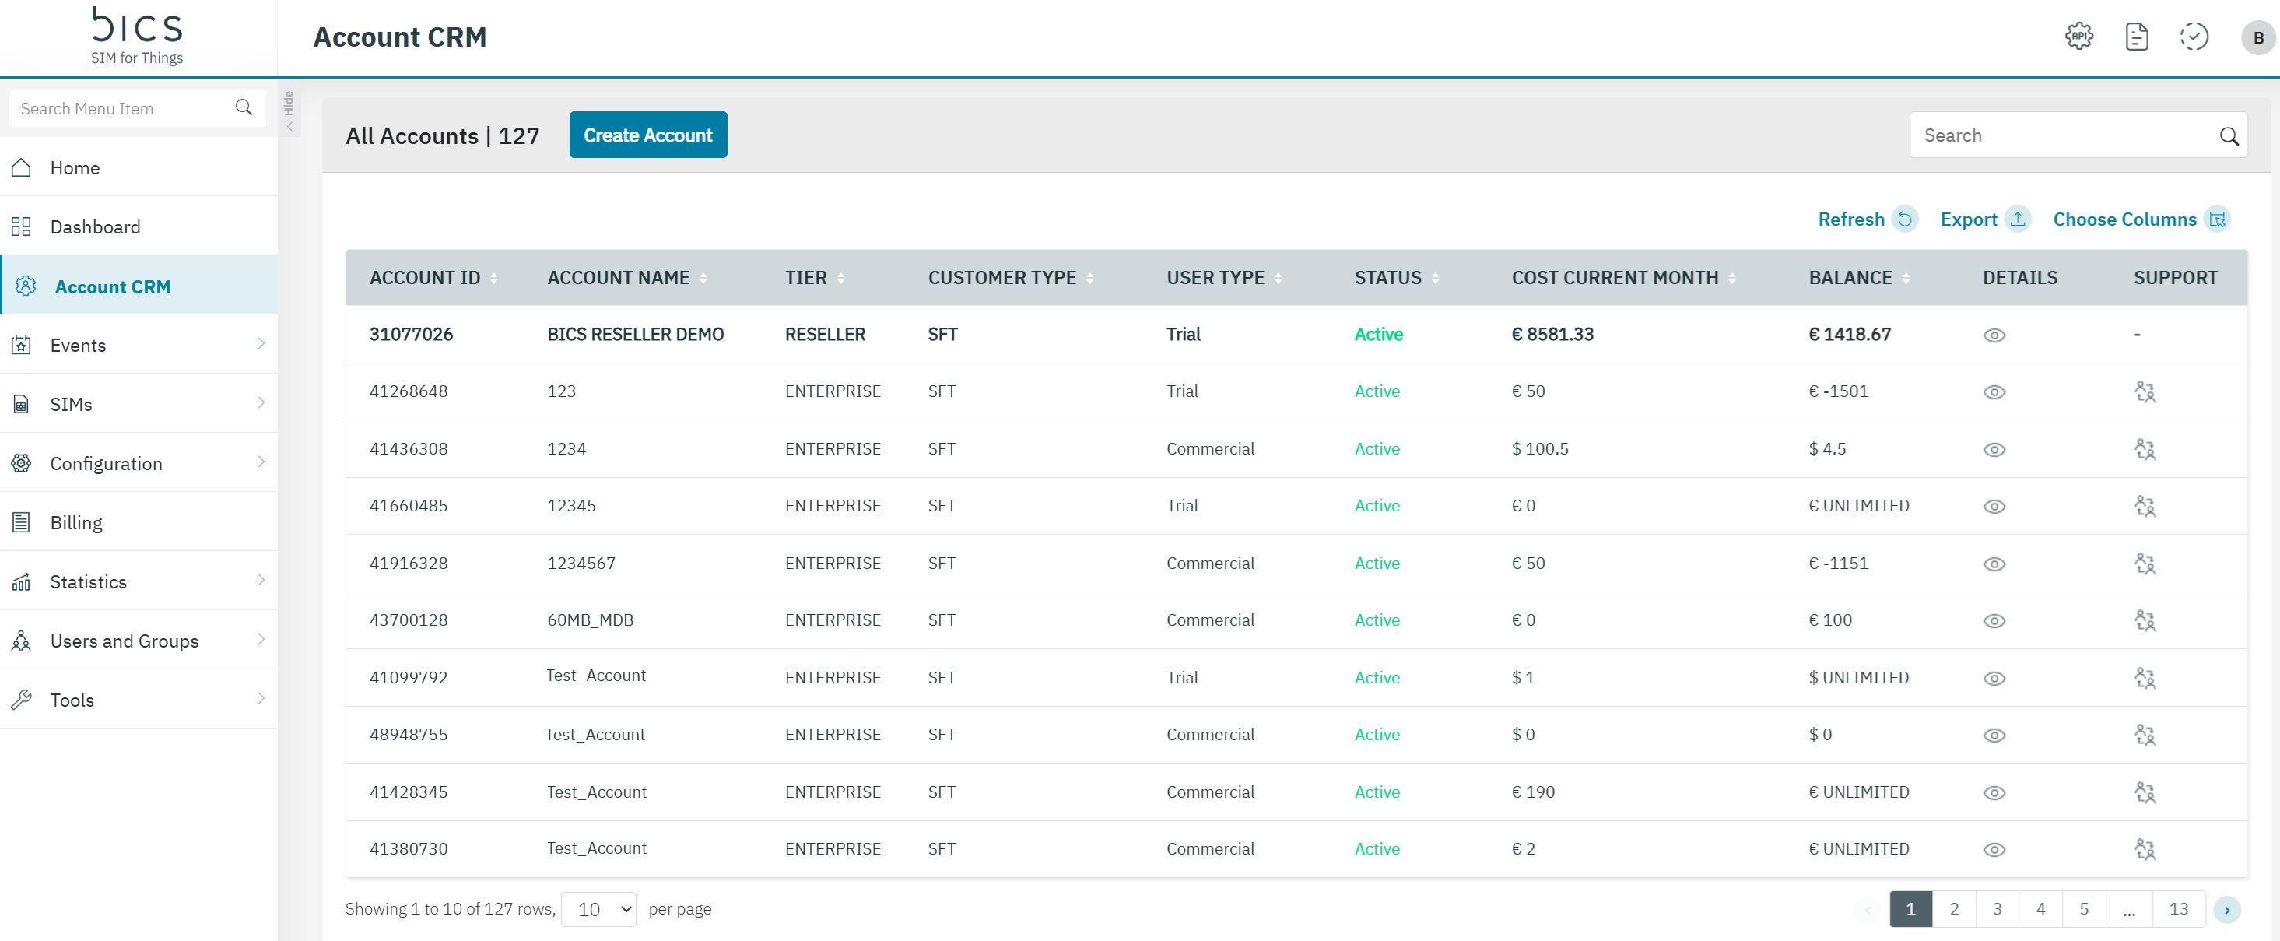Open the API settings gear icon
This screenshot has height=941, width=2280.
[x=2078, y=37]
